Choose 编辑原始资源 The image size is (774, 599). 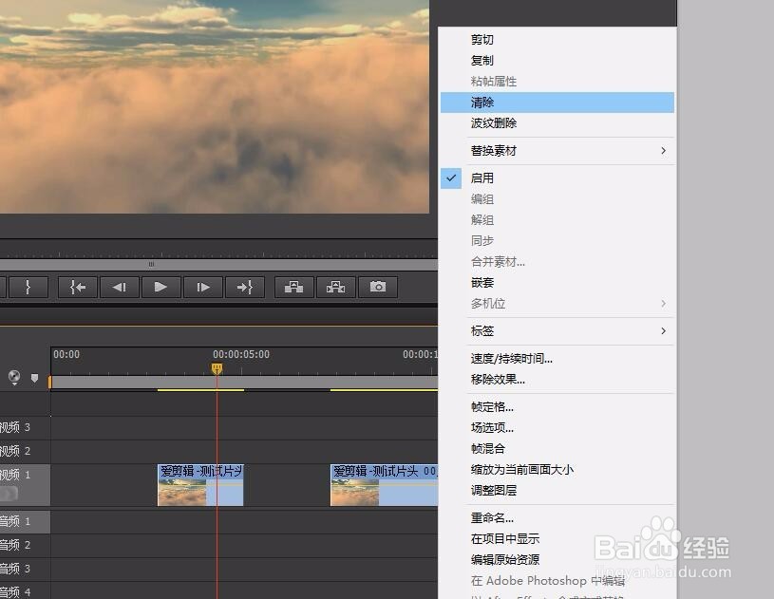pos(557,559)
